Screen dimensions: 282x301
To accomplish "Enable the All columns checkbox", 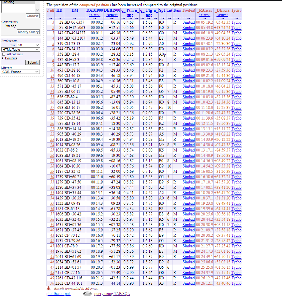I will tap(4, 54).
